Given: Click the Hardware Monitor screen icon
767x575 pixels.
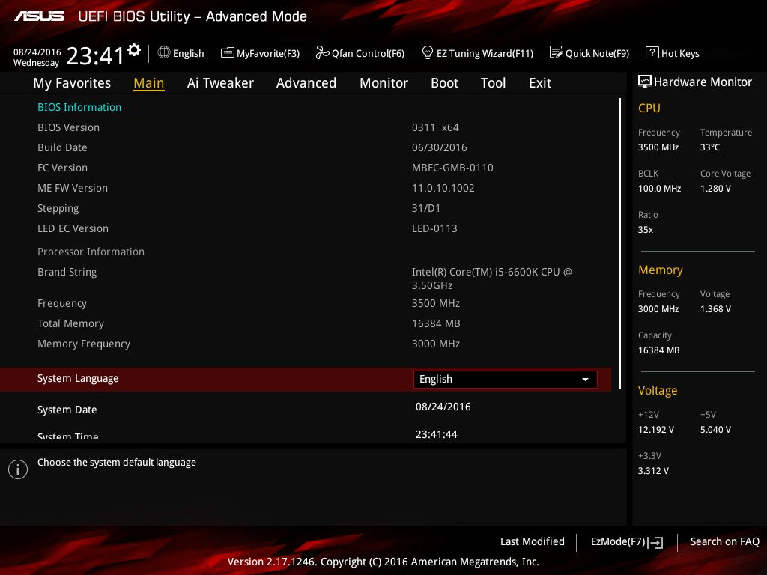Looking at the screenshot, I should (644, 82).
